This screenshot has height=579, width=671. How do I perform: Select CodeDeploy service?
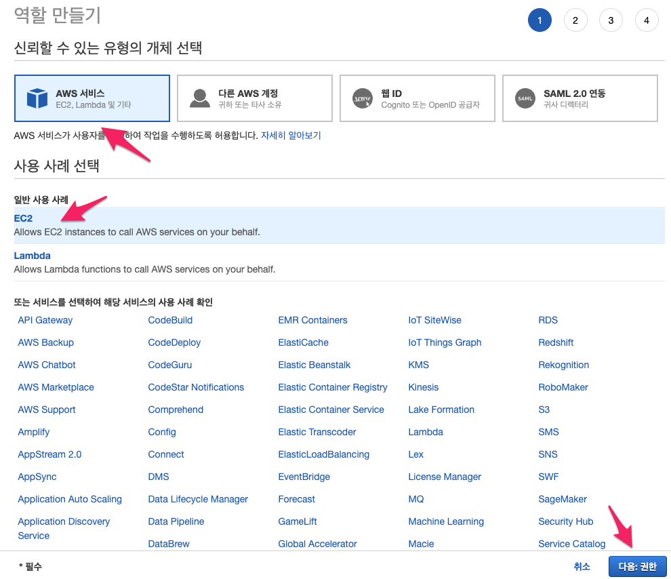point(174,343)
